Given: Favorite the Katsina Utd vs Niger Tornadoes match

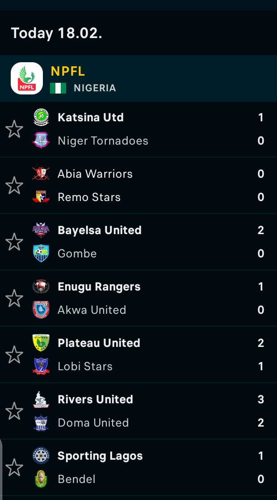Looking at the screenshot, I should tap(14, 129).
